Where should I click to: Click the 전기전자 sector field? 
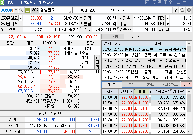pos(118,10)
